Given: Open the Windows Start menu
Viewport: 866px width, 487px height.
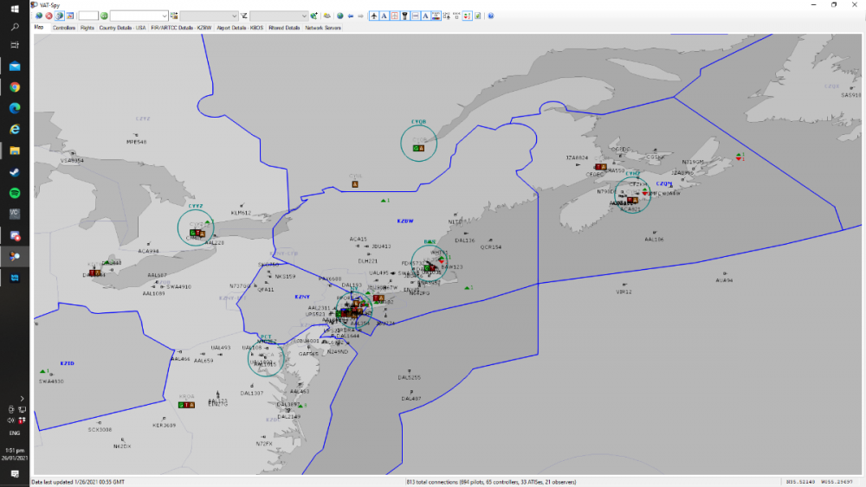Looking at the screenshot, I should point(15,9).
